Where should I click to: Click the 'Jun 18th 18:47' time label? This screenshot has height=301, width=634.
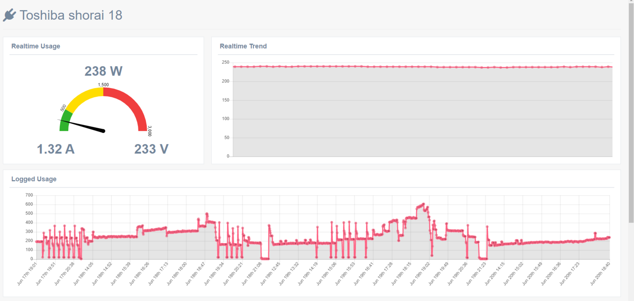pos(195,273)
